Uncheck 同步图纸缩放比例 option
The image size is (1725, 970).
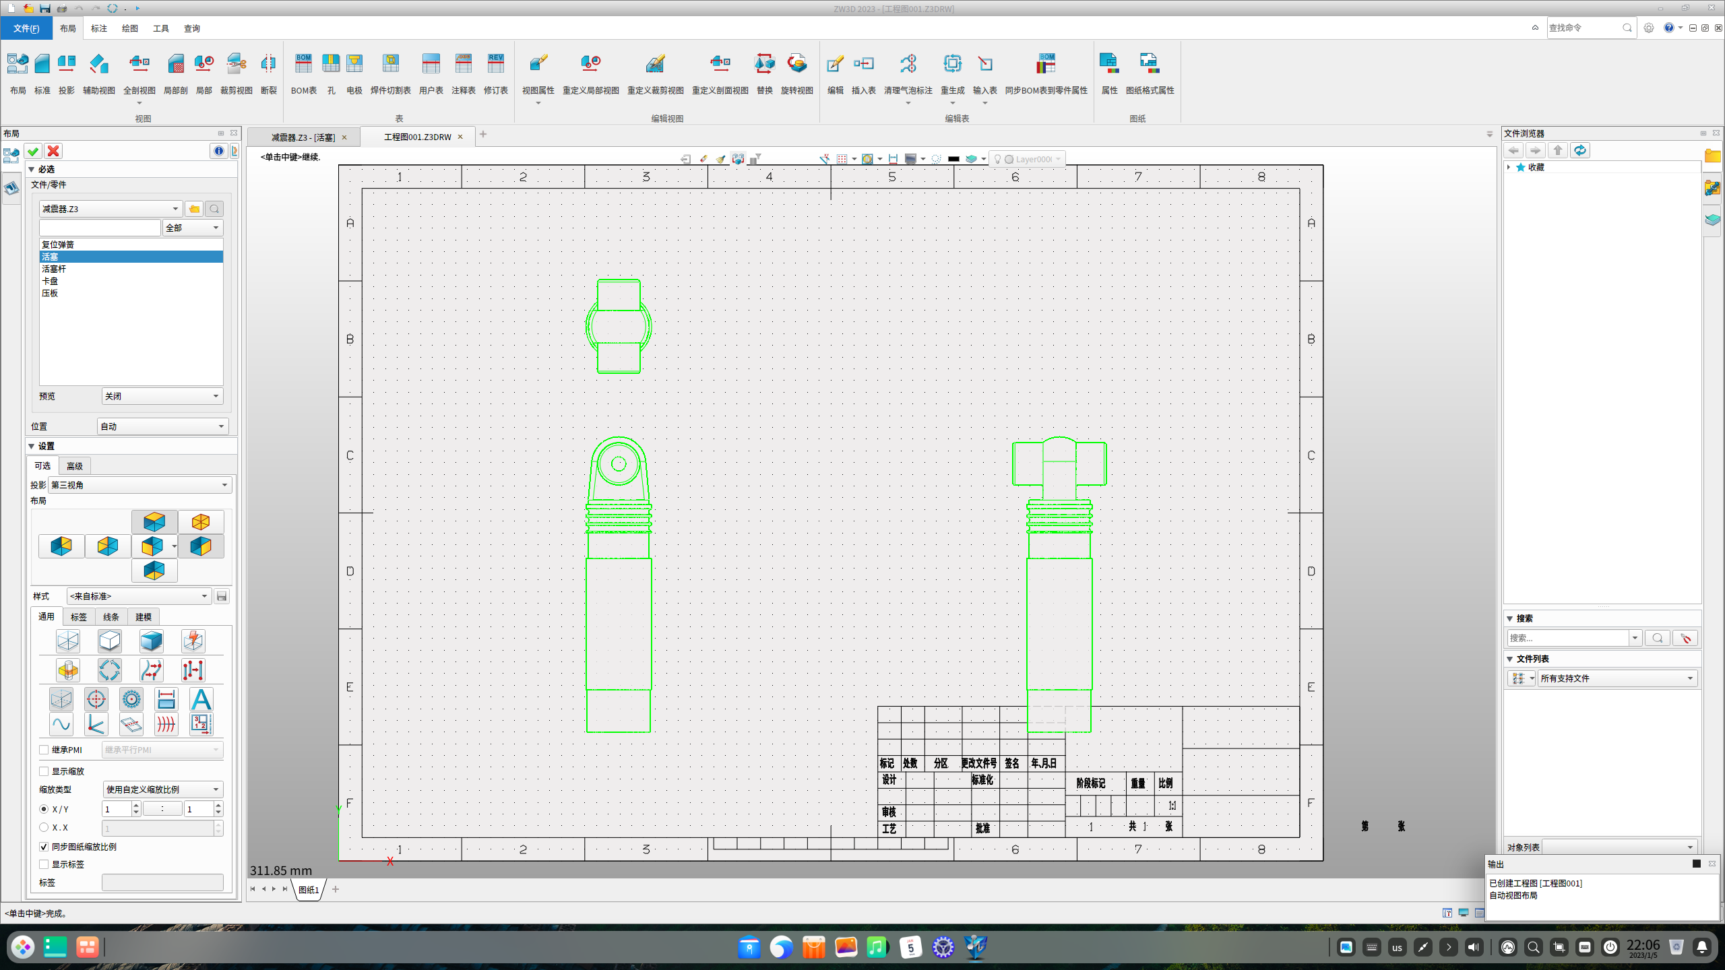point(44,847)
